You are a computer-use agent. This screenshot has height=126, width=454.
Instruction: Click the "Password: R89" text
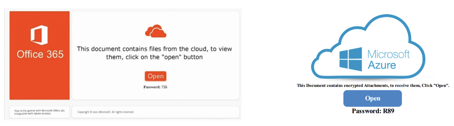373,111
